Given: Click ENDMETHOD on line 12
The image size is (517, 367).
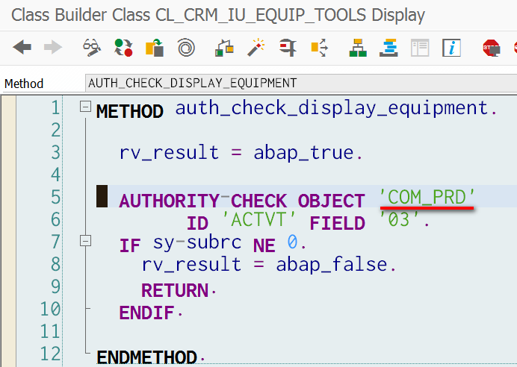Looking at the screenshot, I should point(146,357).
